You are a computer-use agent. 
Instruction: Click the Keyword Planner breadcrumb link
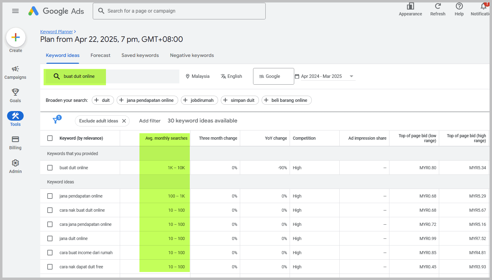tap(57, 32)
